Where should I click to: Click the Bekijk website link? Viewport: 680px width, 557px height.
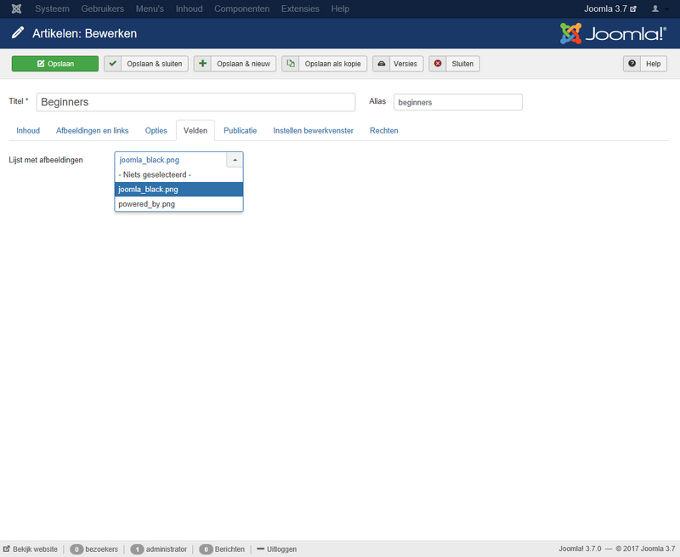31,549
